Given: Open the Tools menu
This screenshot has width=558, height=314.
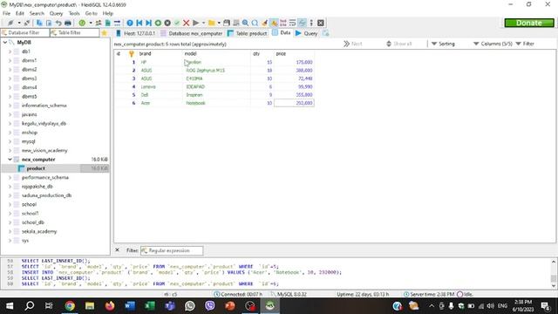Looking at the screenshot, I should tap(74, 13).
